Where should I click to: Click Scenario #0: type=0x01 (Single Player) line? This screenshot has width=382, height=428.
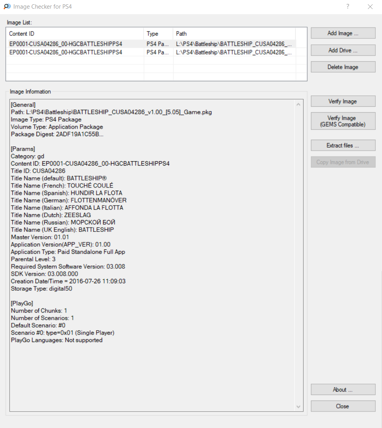pos(62,333)
